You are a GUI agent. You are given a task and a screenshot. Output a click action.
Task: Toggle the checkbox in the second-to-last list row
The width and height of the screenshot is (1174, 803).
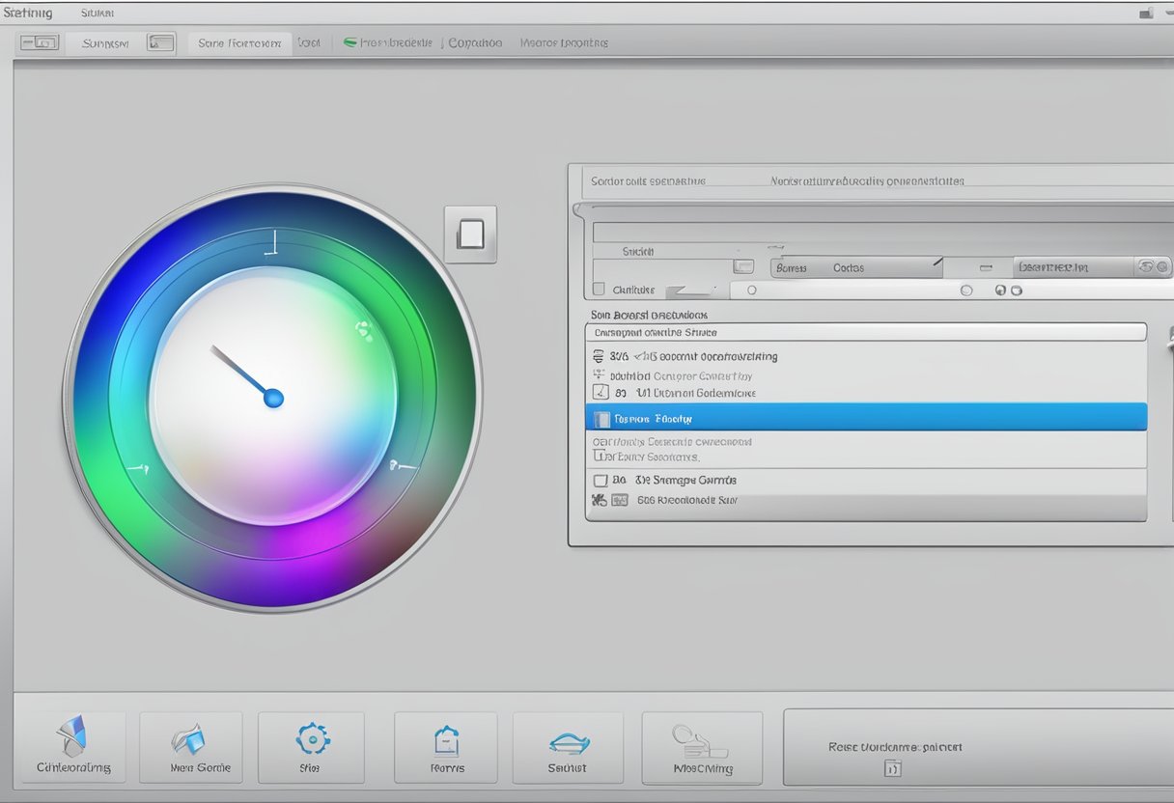pyautogui.click(x=600, y=480)
